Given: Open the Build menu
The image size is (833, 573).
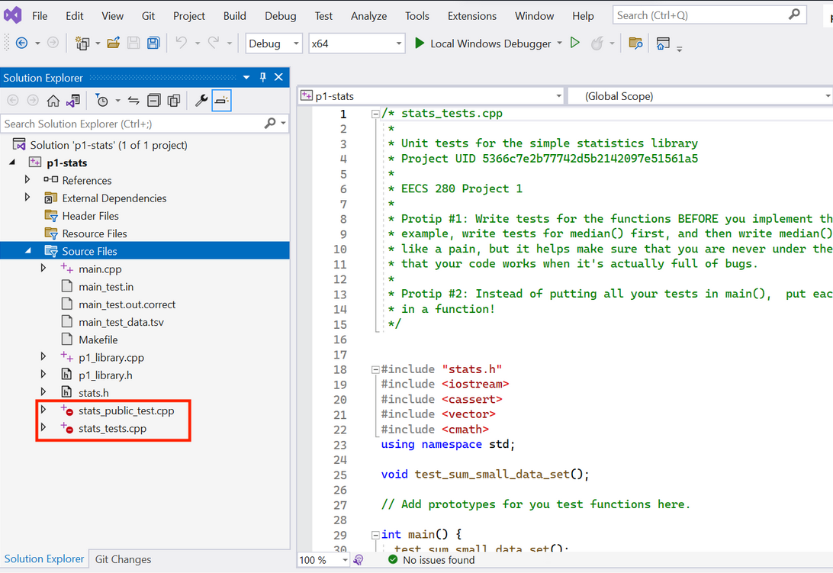Looking at the screenshot, I should [x=234, y=15].
